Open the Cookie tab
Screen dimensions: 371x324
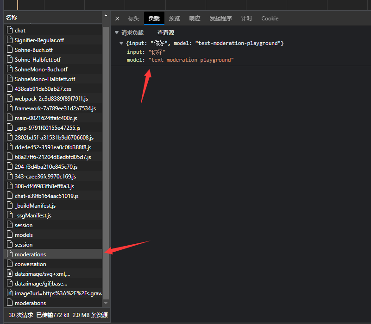coord(270,19)
